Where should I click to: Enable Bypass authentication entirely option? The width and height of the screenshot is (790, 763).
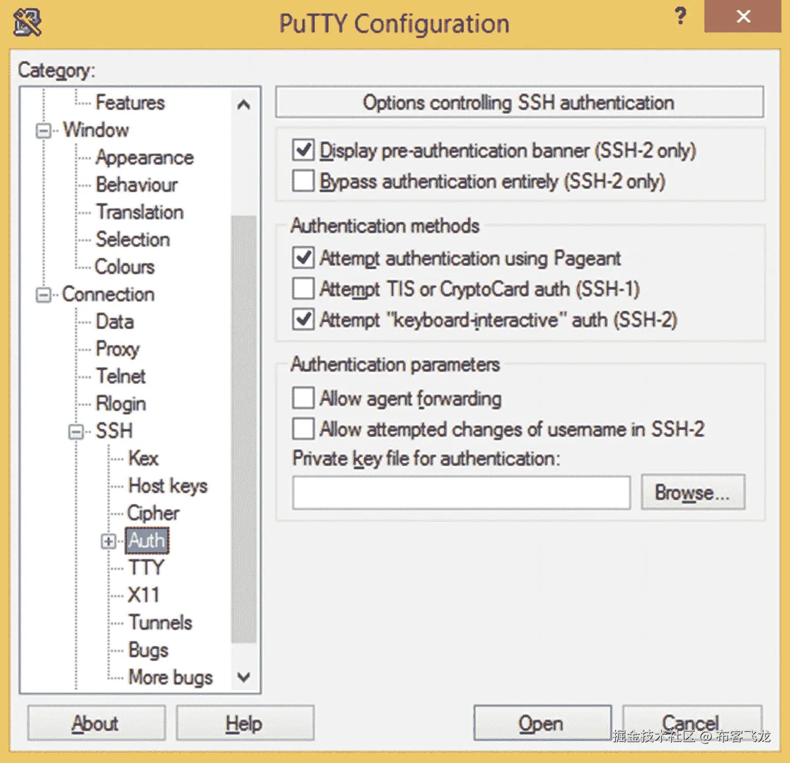(x=303, y=180)
